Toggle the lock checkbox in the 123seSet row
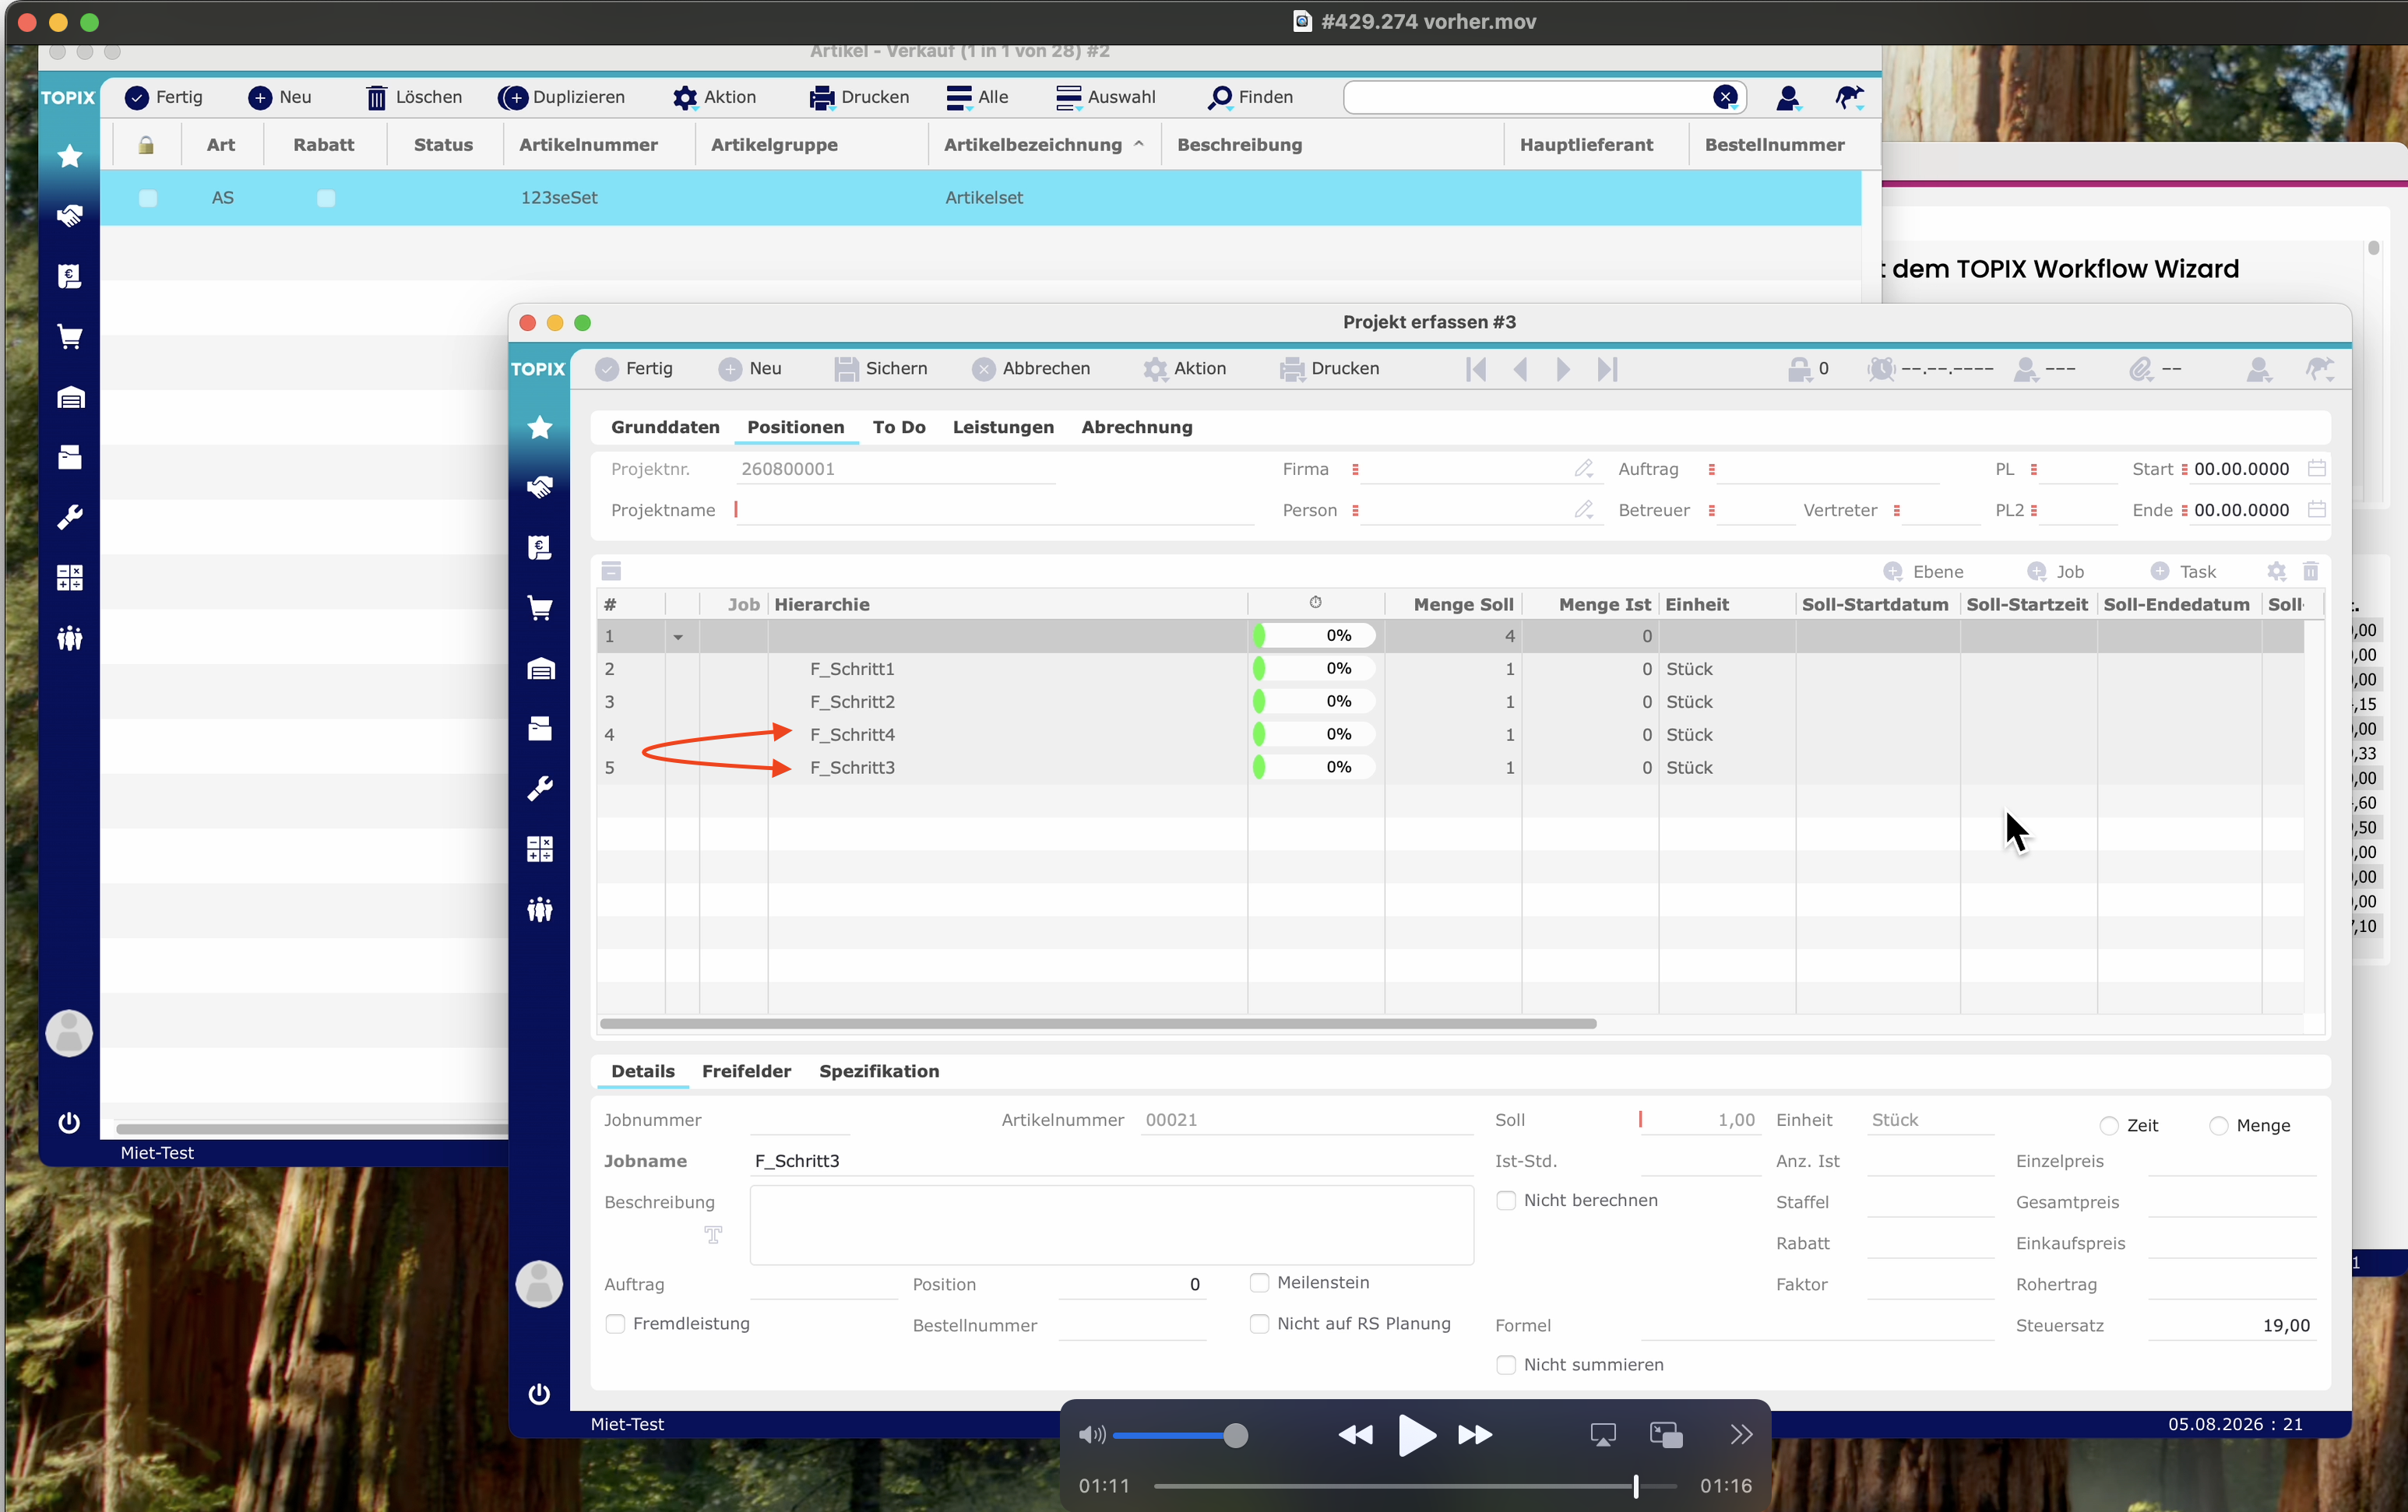 (148, 198)
